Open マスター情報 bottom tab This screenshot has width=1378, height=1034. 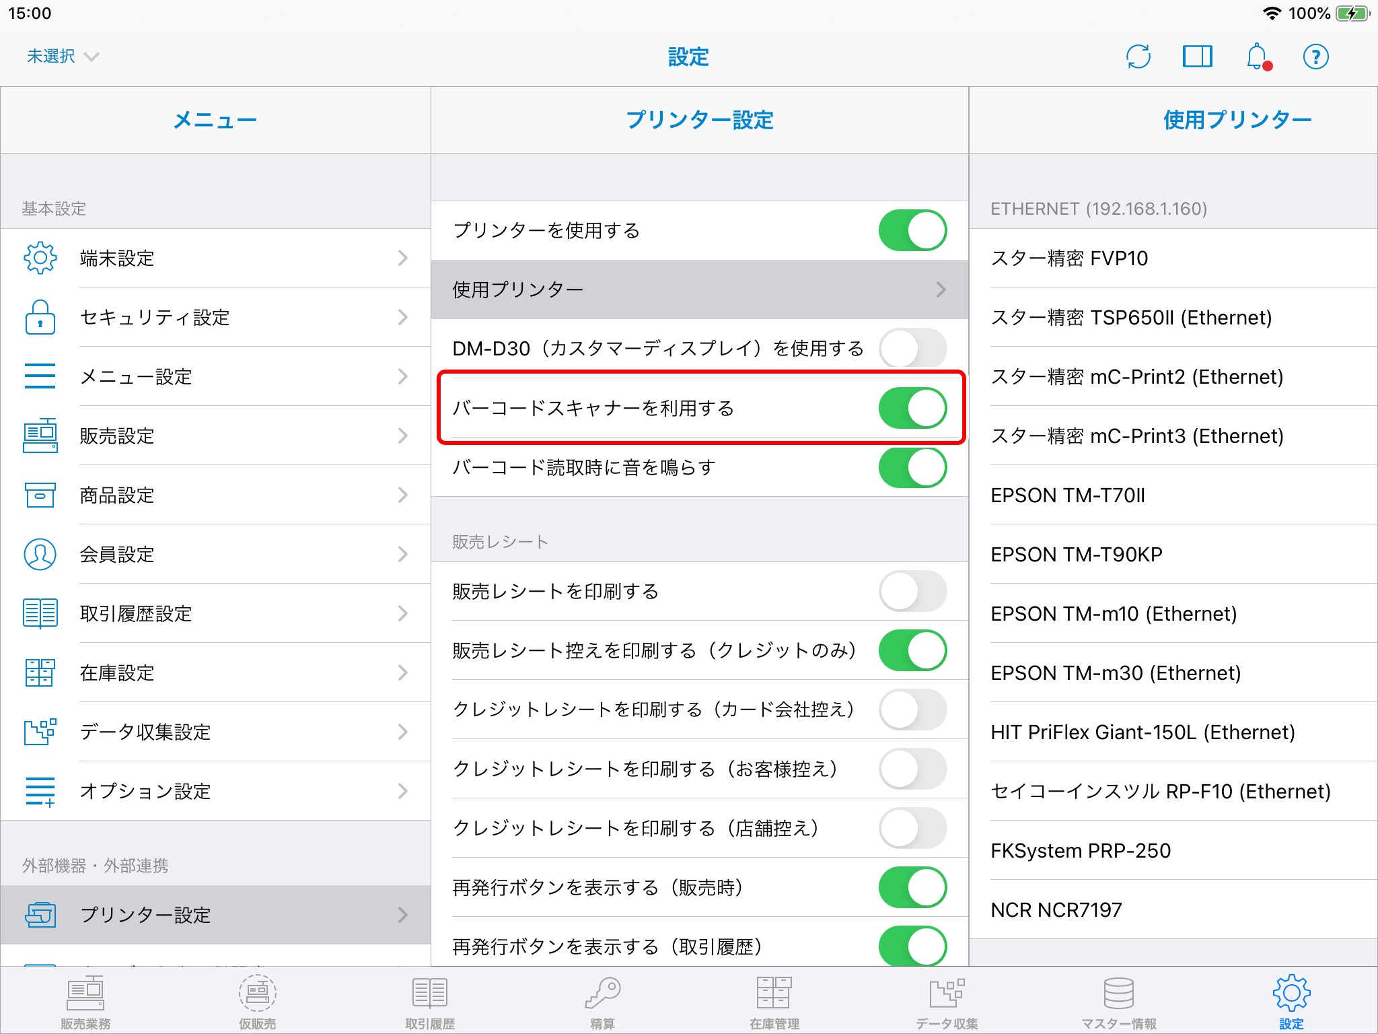(x=1119, y=1002)
